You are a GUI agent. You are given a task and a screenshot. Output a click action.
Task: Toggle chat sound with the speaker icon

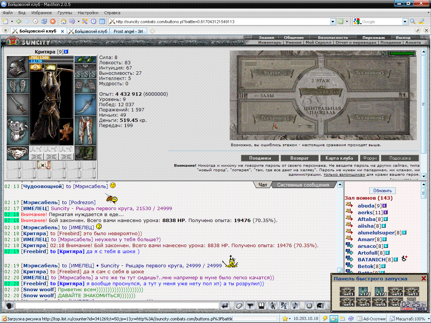tap(296, 305)
